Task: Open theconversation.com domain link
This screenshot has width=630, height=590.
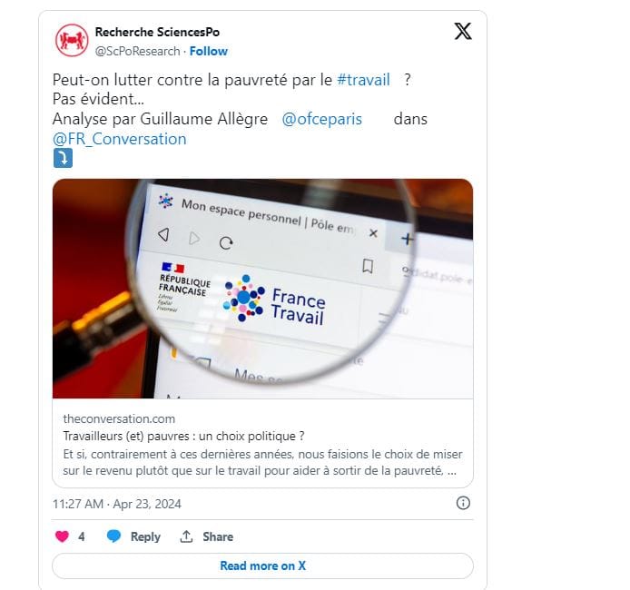Action: tap(119, 419)
